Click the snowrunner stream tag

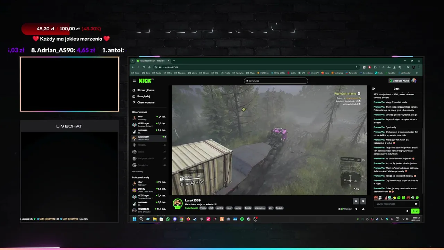(x=260, y=208)
